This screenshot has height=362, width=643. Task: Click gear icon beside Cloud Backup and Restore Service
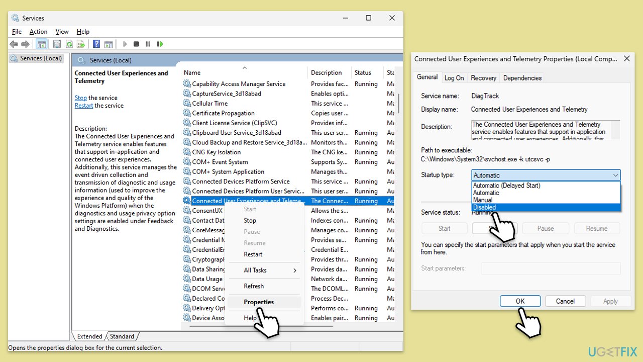[x=187, y=142]
